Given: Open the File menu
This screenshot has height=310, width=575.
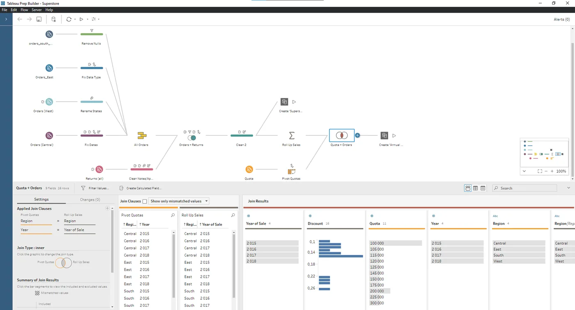Looking at the screenshot, I should pyautogui.click(x=5, y=10).
